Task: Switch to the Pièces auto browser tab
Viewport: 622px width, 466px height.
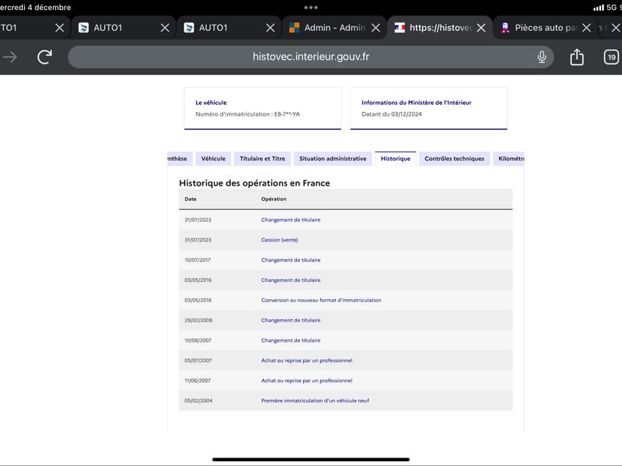Action: (x=540, y=28)
